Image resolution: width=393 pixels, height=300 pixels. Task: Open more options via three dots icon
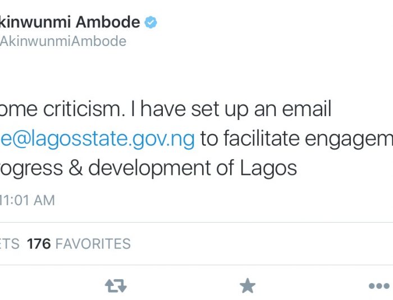(379, 286)
